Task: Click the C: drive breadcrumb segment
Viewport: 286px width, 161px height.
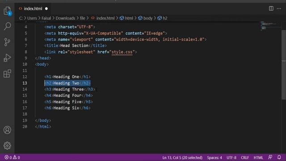Action: (x=21, y=18)
